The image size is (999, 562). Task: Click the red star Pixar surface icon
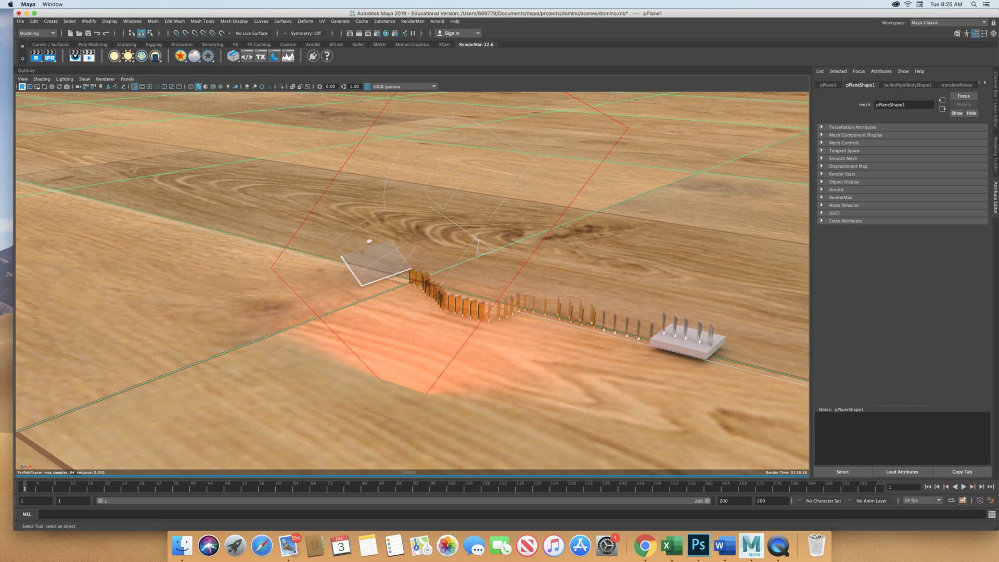[181, 56]
